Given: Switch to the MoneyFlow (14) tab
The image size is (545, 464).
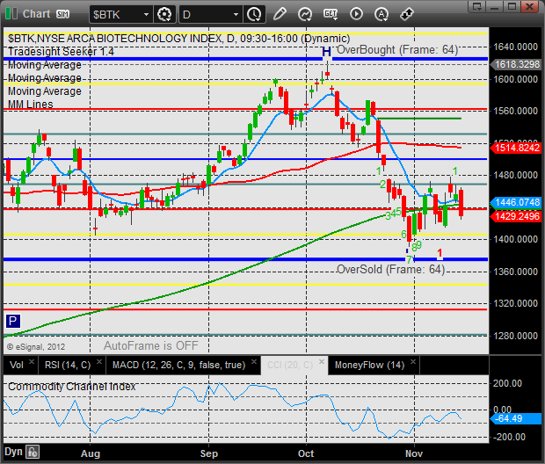Looking at the screenshot, I should click(x=369, y=365).
